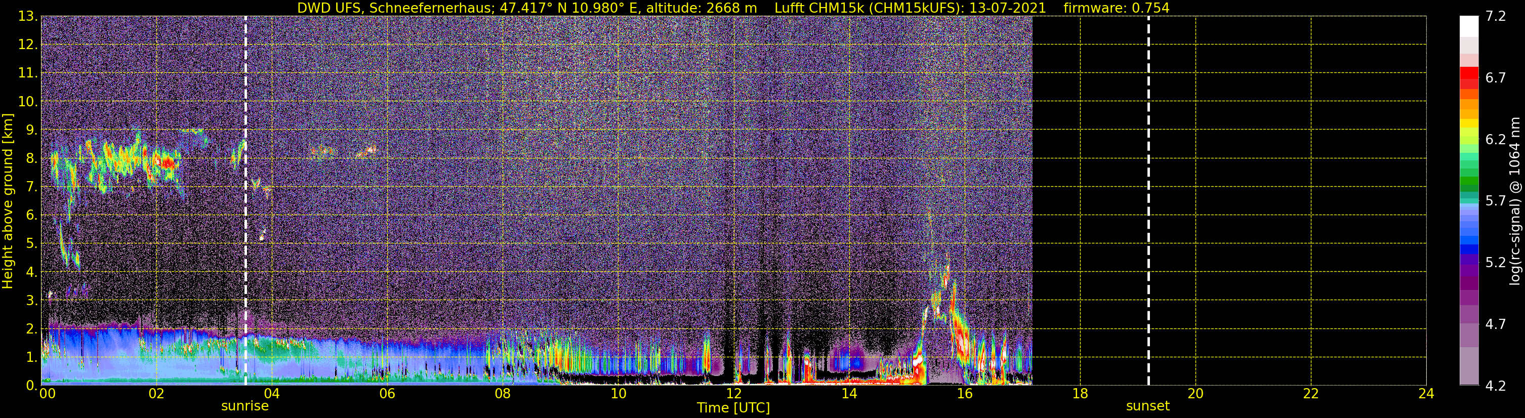Image resolution: width=1525 pixels, height=418 pixels.
Task: Click the time axis tick label 20
Action: [1196, 394]
